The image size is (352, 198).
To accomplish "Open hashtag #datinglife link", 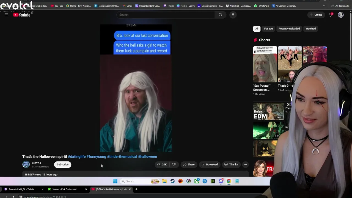I will (77, 156).
